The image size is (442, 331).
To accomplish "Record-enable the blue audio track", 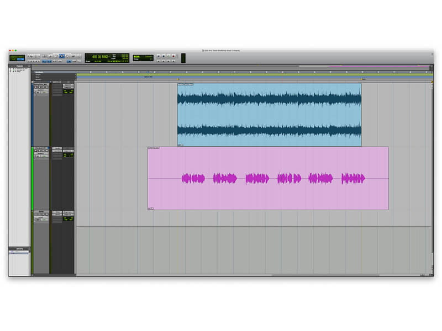I will [36, 87].
